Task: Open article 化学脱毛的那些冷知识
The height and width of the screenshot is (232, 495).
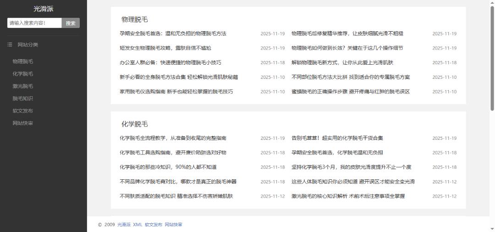Action: pyautogui.click(x=168, y=167)
